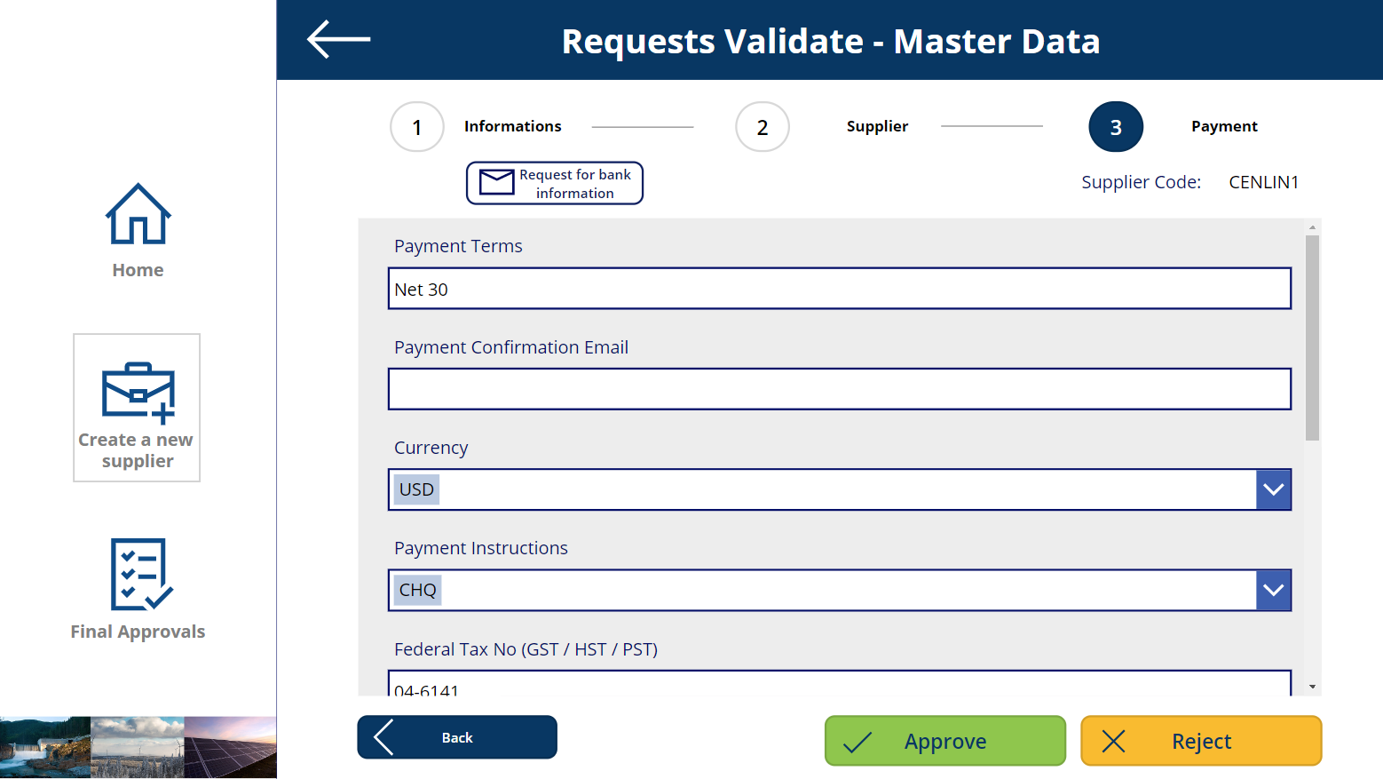Image resolution: width=1383 pixels, height=779 pixels.
Task: Click the envelope icon for bank information
Action: [x=496, y=182]
